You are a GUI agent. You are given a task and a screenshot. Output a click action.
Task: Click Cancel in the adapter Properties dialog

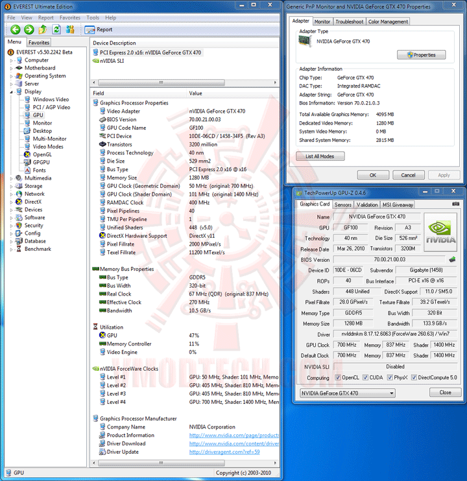tap(409, 175)
